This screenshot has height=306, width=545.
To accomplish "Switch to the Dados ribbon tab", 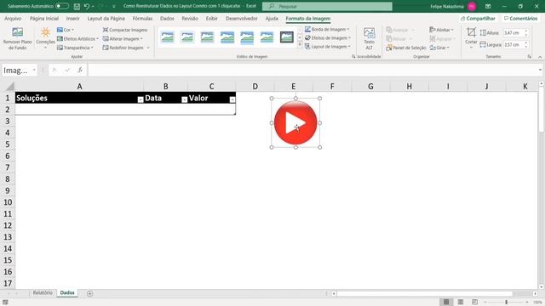I will (x=167, y=19).
